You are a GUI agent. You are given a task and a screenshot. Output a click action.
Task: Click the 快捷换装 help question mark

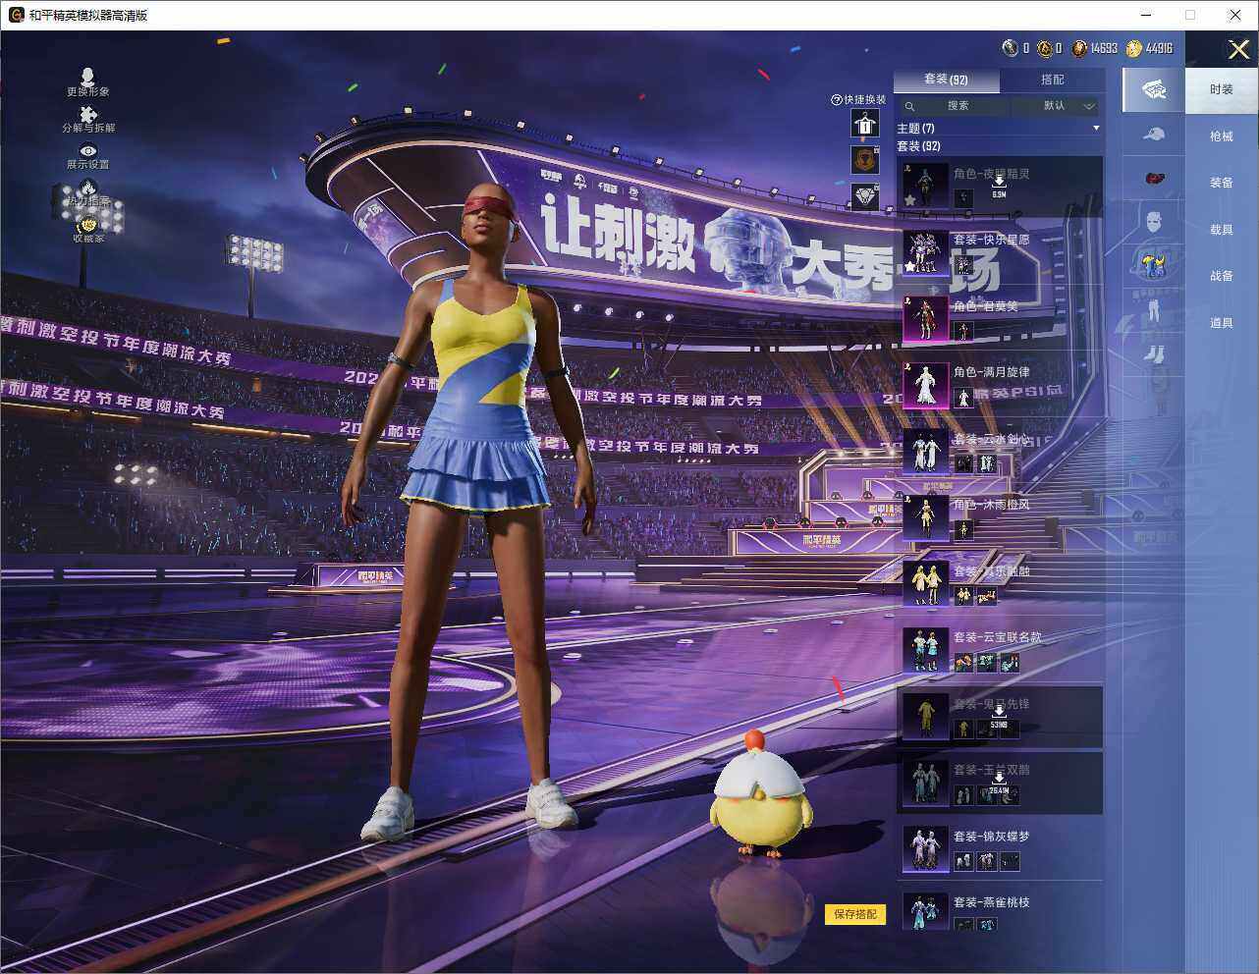click(x=837, y=100)
